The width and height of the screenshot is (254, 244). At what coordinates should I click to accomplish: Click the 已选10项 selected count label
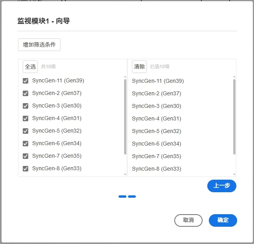pyautogui.click(x=160, y=67)
